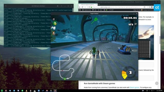This screenshot has width=164, height=92.
Task: Close the SuperTuxKart window
Action: [x=137, y=14]
